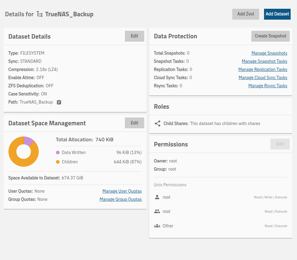This screenshot has height=260, width=297.
Task: Click the 'ZFS Deduplication: OFF' row
Action: [x=31, y=86]
